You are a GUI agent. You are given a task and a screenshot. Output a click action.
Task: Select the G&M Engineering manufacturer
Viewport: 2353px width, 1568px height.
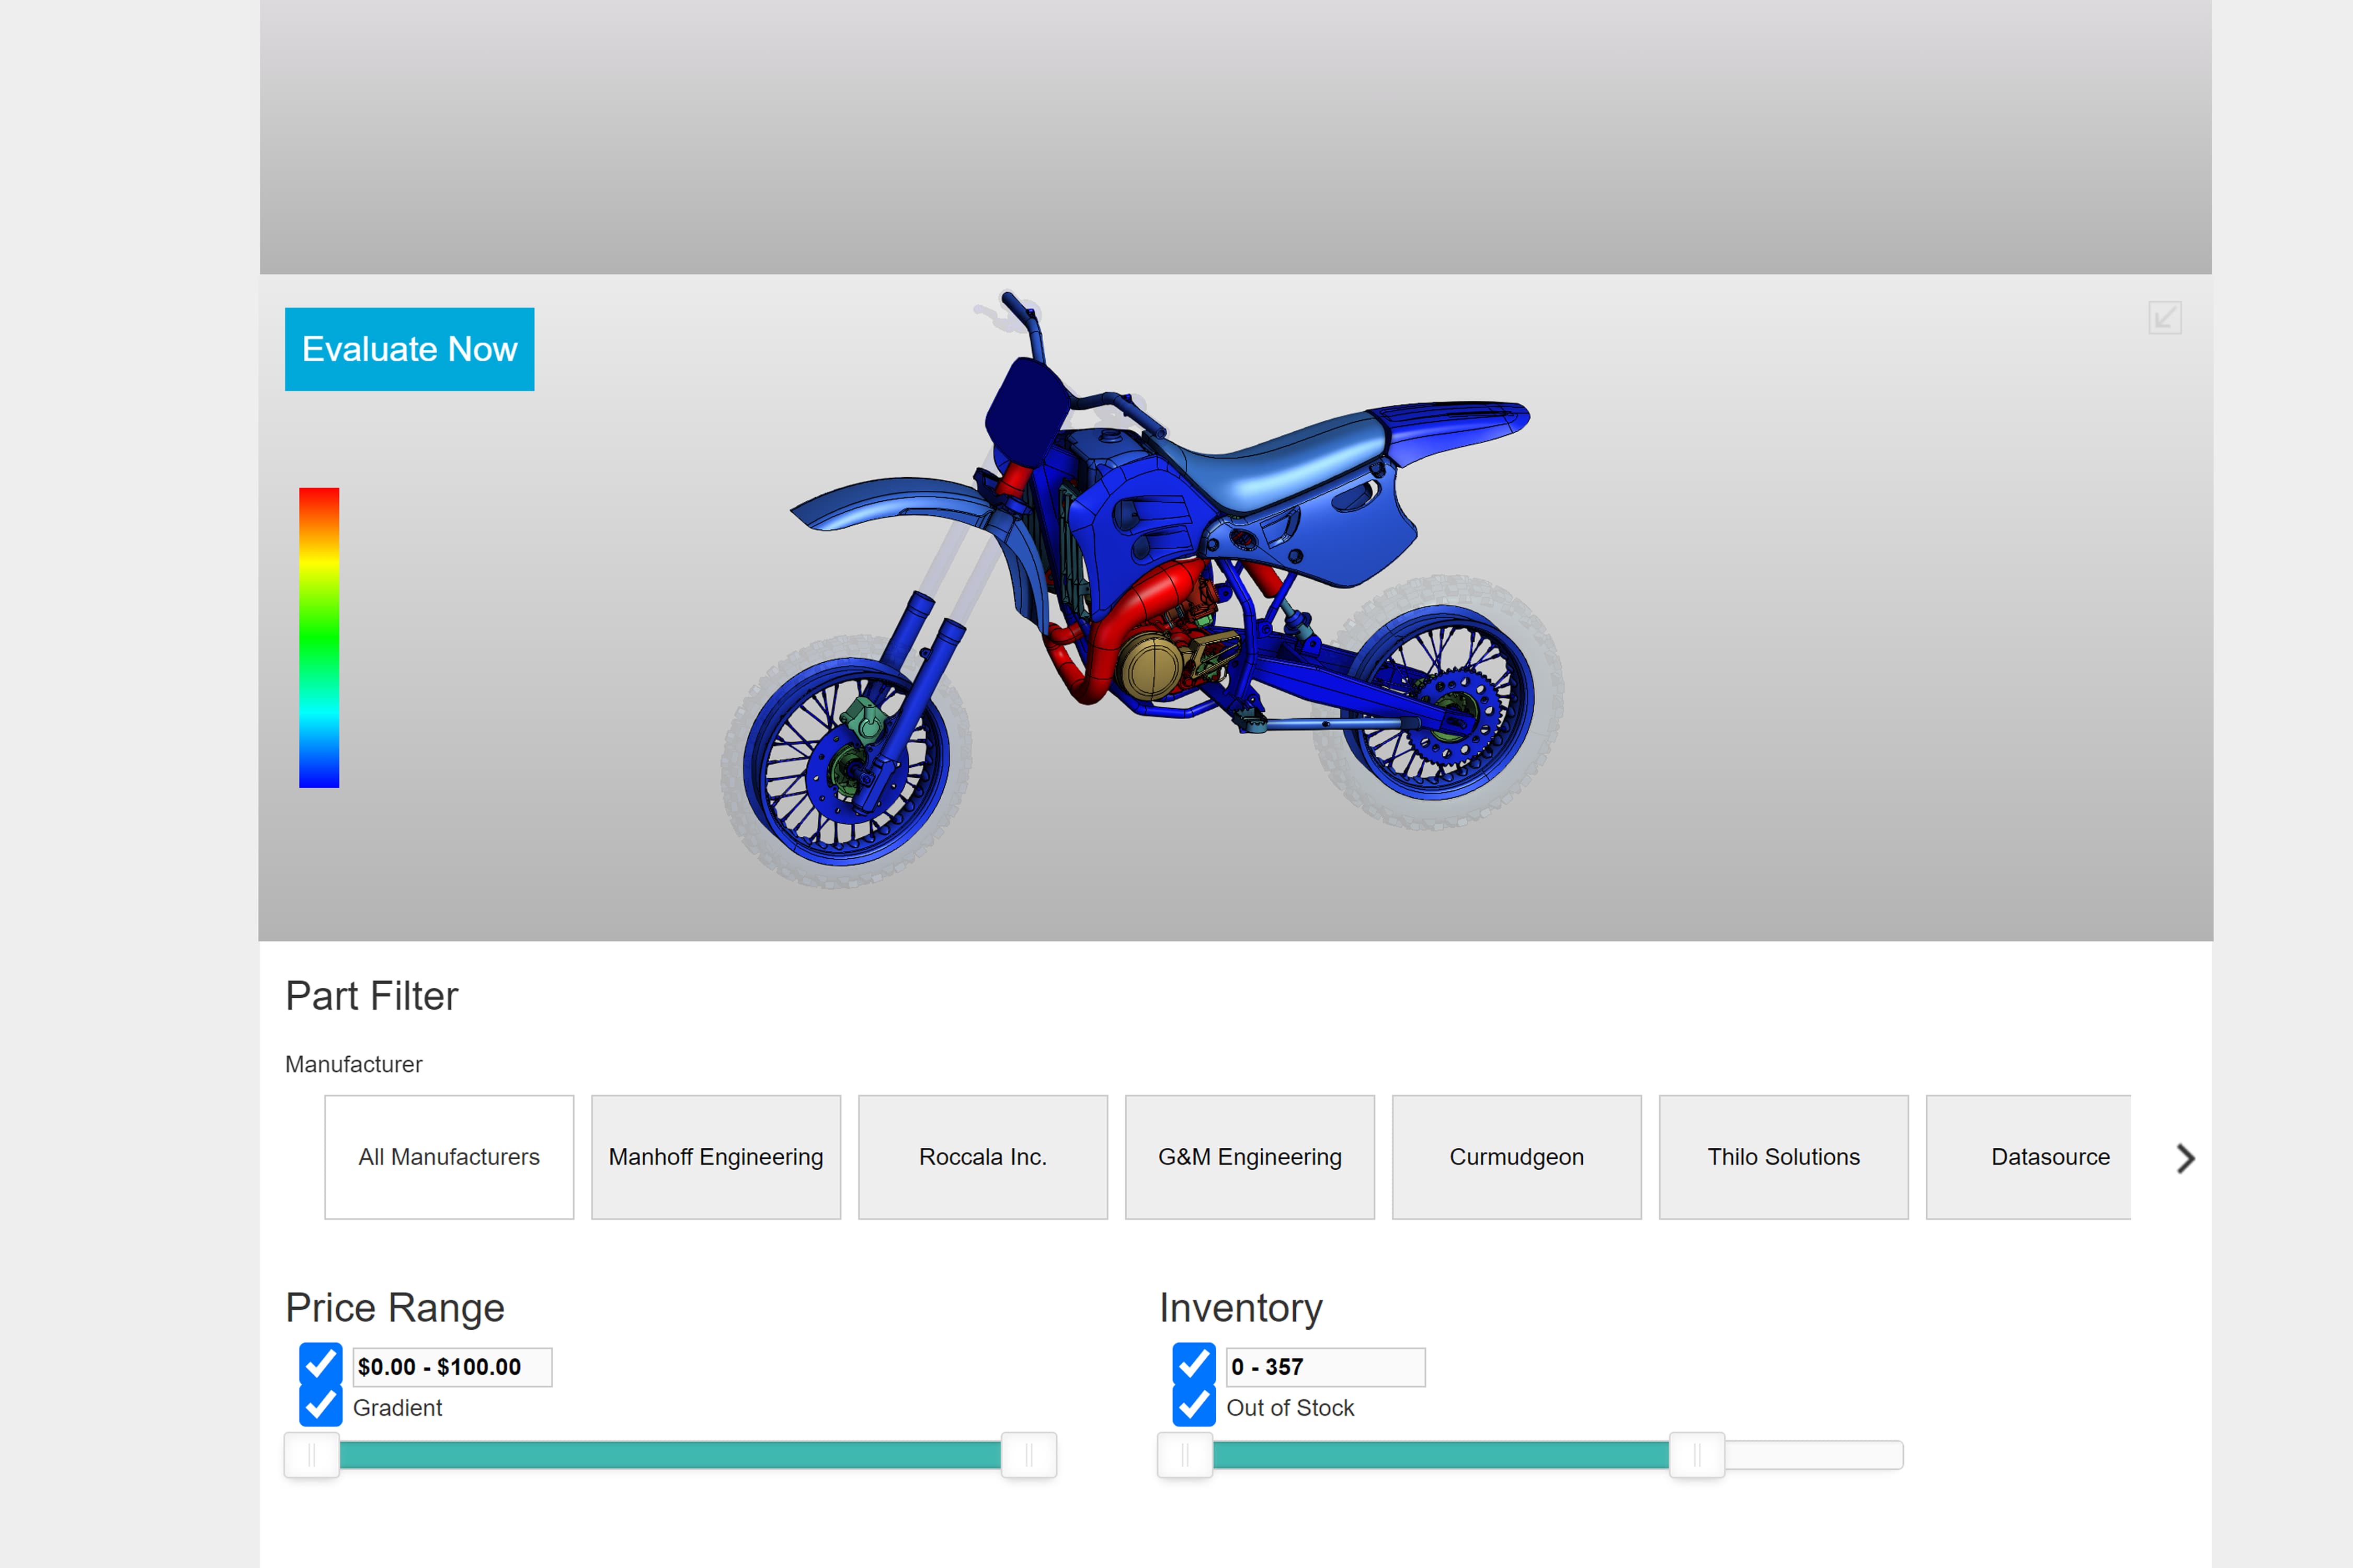pyautogui.click(x=1250, y=1157)
